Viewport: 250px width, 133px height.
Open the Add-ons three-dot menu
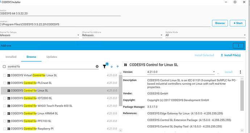click(238, 45)
